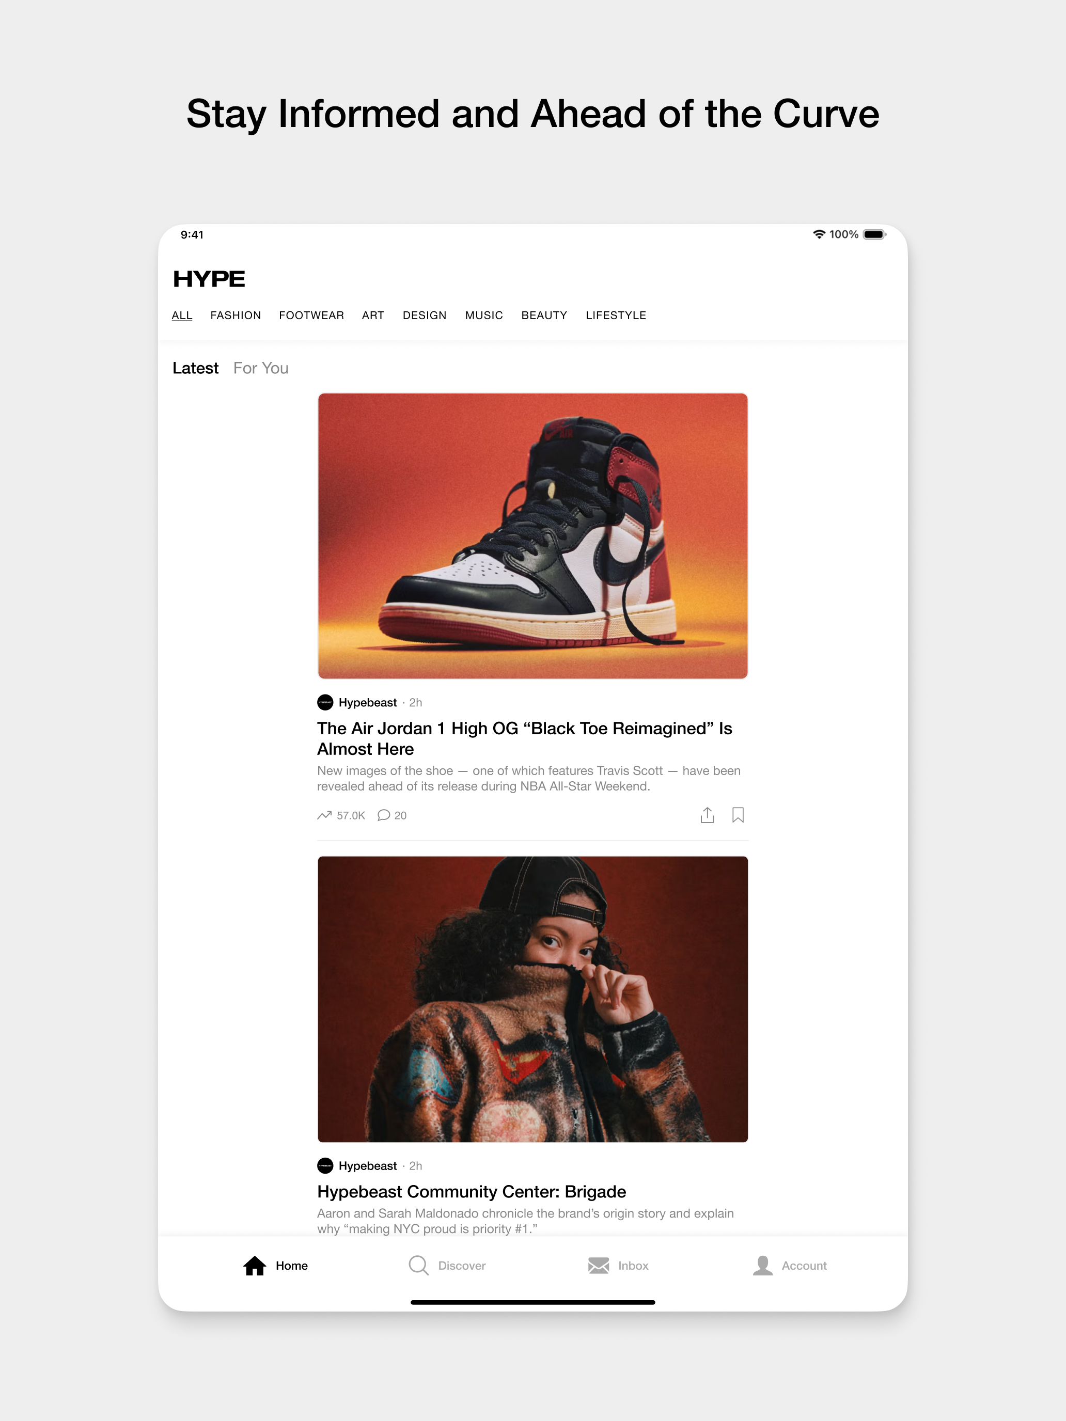This screenshot has width=1066, height=1421.
Task: Open Hypebeast Community Center: Brigade headline
Action: pos(472,1192)
